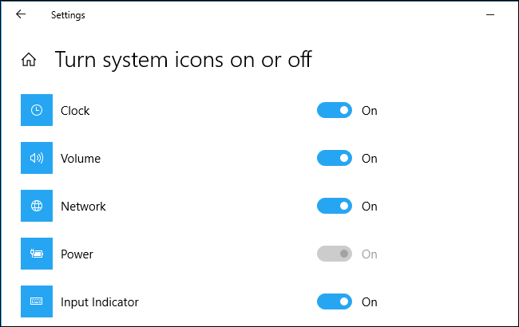519x327 pixels.
Task: Click the Settings window title text
Action: tap(68, 15)
